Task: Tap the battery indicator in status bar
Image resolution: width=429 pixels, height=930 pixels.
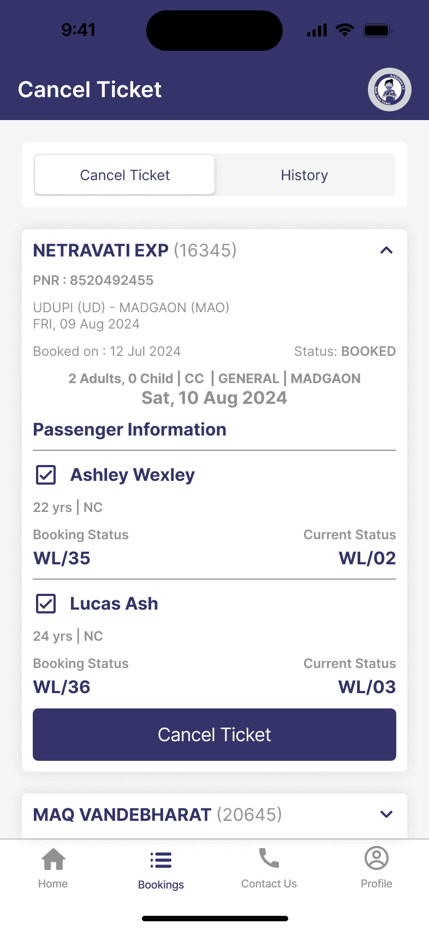Action: coord(377,31)
